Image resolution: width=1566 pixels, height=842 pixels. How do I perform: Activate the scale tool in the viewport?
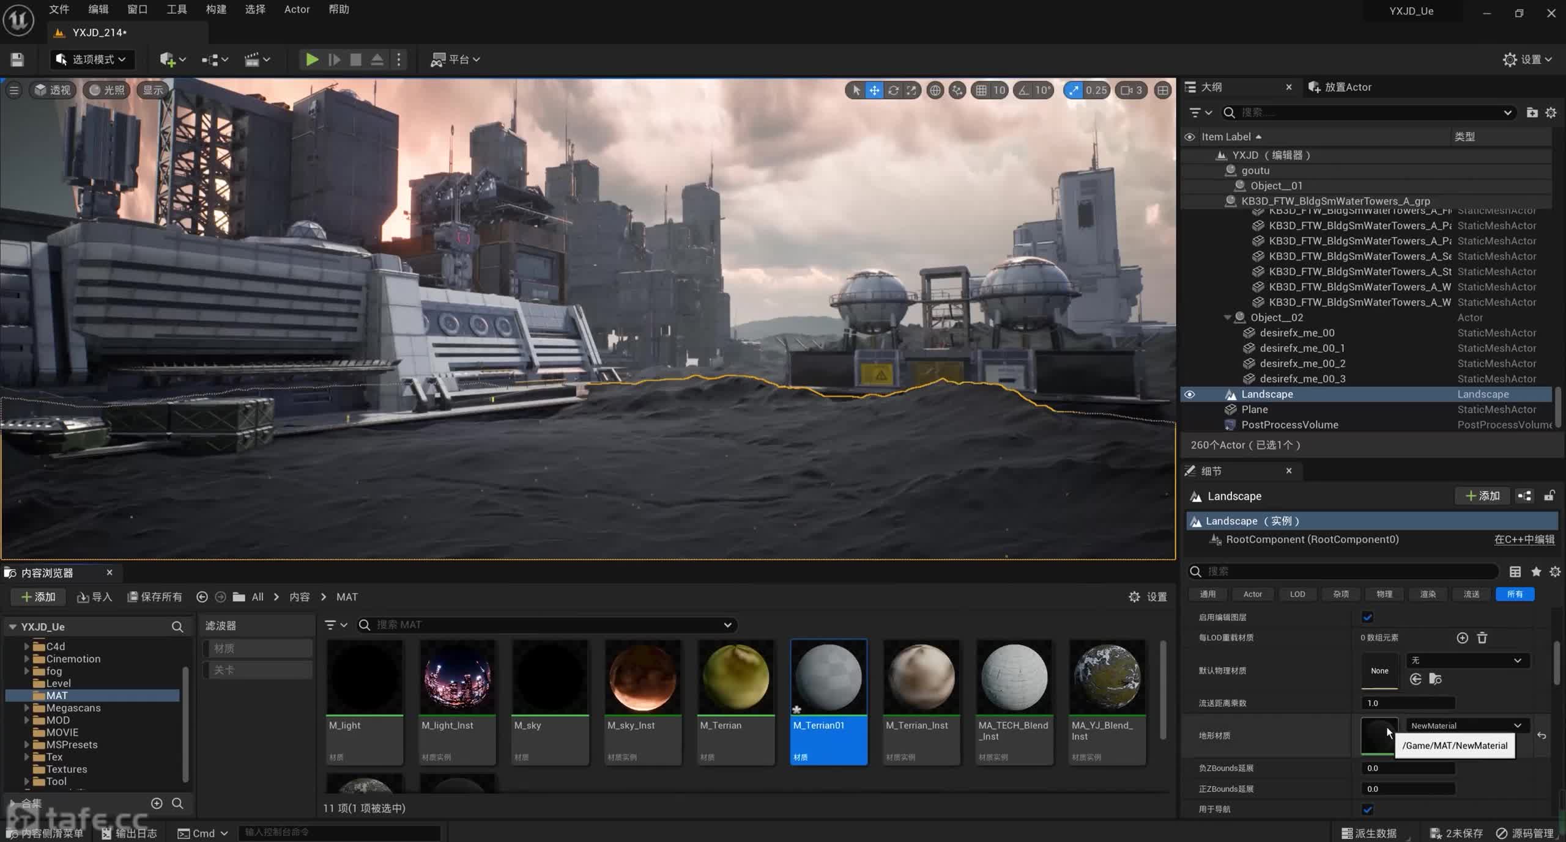pos(911,90)
